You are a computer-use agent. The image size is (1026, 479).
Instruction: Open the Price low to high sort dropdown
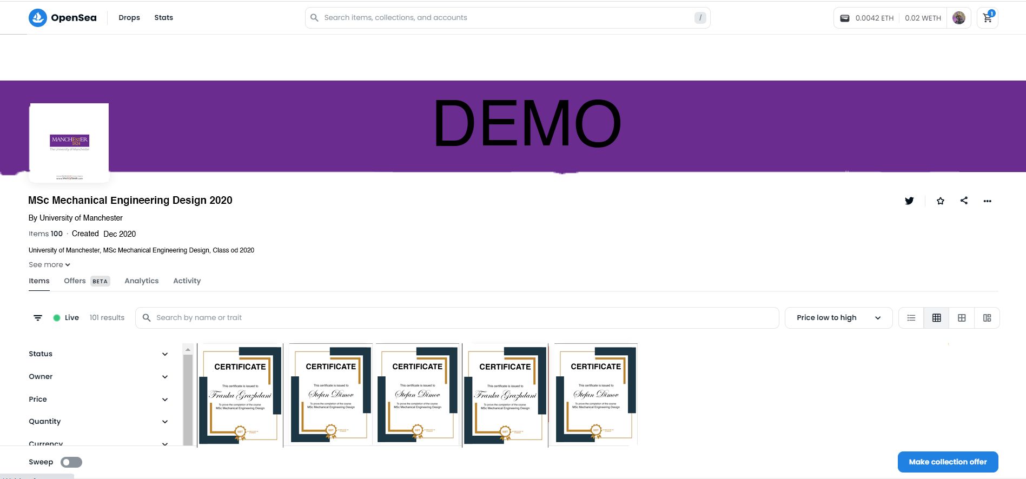pos(838,318)
